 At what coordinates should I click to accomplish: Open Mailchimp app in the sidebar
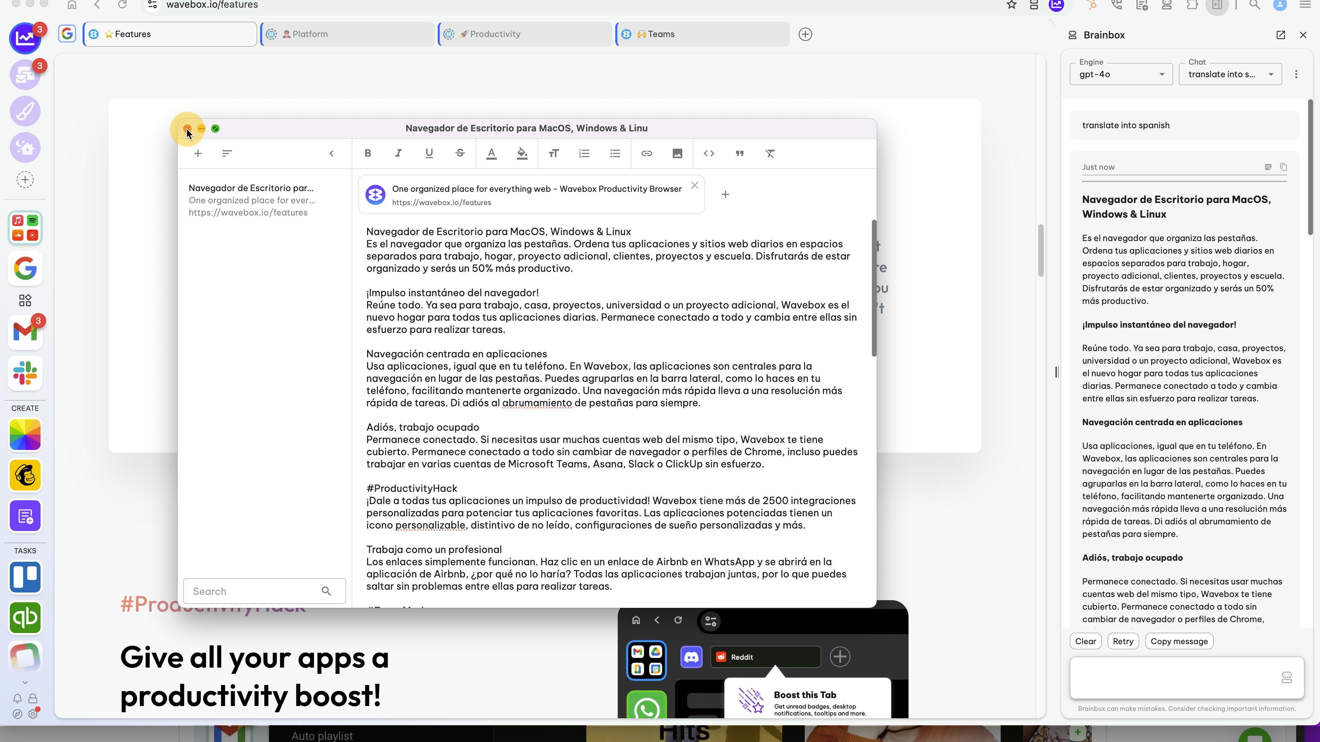tap(25, 475)
